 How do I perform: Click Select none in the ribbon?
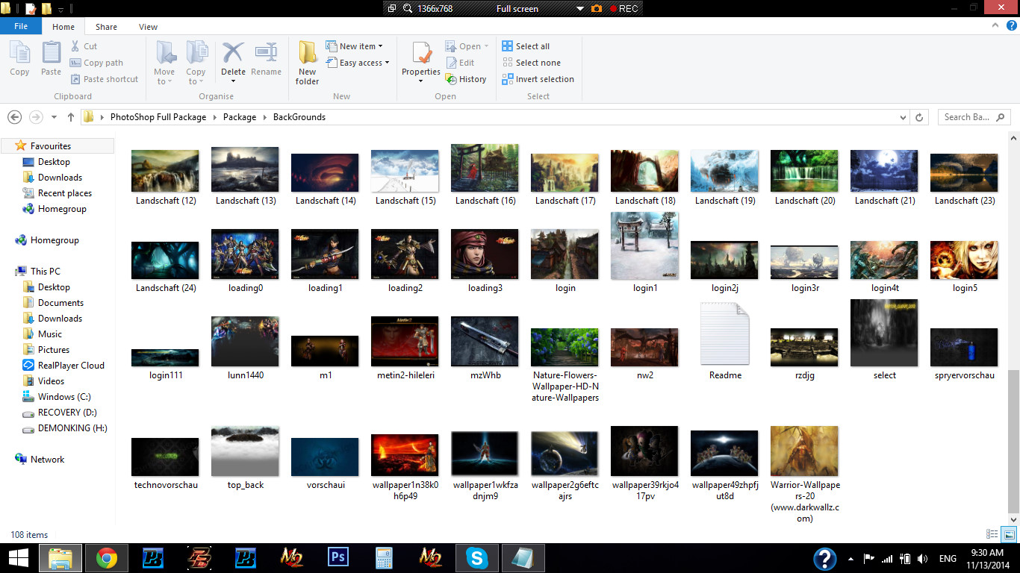pyautogui.click(x=531, y=63)
